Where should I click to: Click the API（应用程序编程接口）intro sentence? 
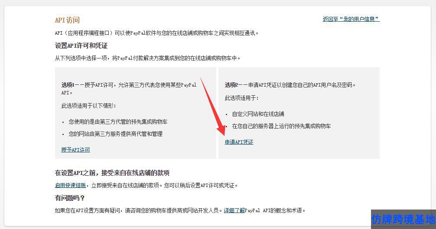tap(156, 33)
